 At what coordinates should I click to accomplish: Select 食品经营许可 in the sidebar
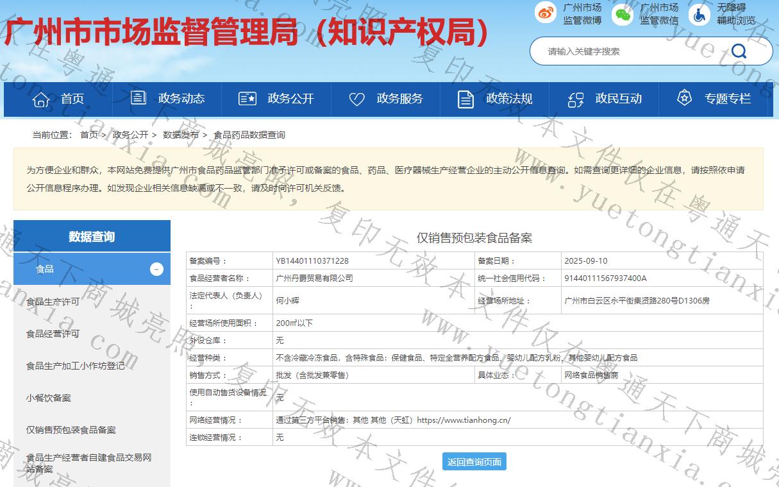click(53, 334)
